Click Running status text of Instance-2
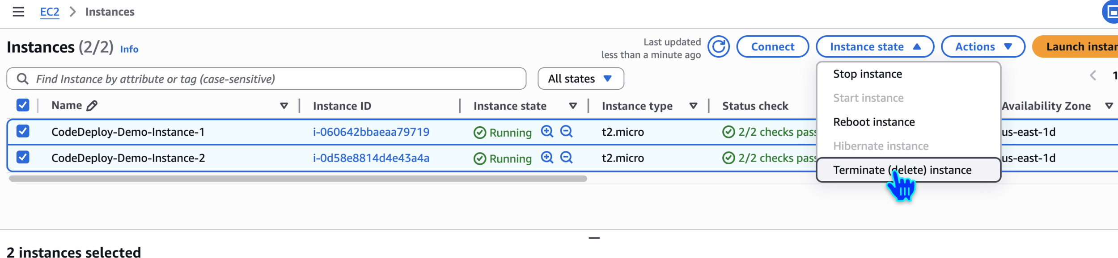The height and width of the screenshot is (258, 1118). [510, 158]
